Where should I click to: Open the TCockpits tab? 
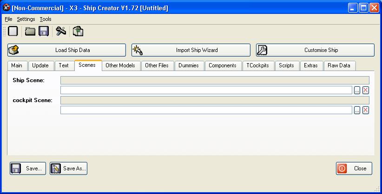coord(257,65)
